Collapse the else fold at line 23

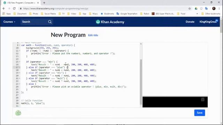pos(20,84)
